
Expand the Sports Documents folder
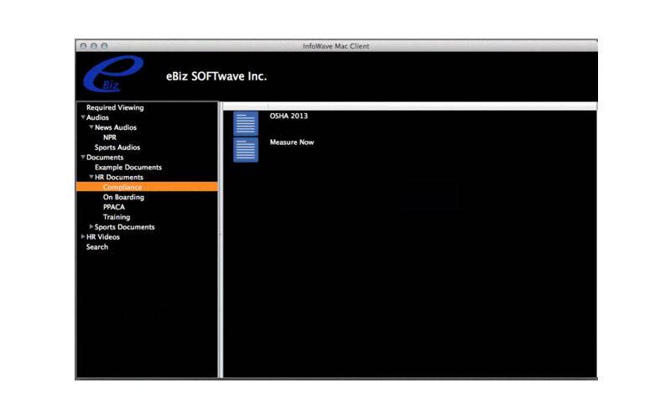point(91,227)
